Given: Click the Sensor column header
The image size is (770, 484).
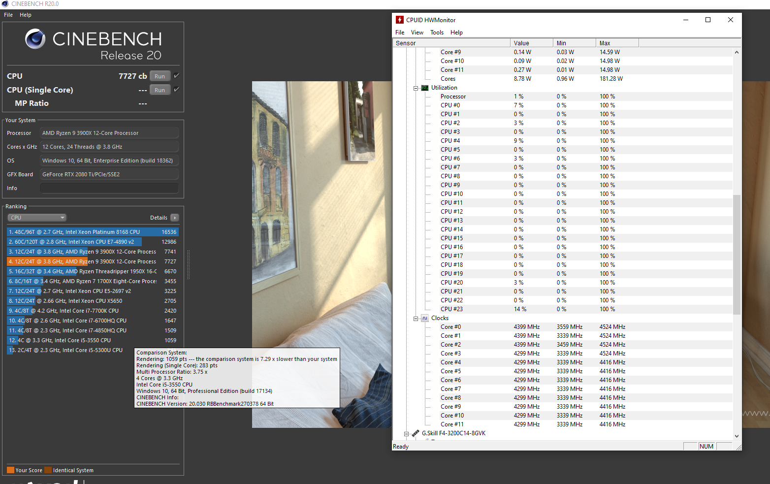Looking at the screenshot, I should click(x=451, y=43).
